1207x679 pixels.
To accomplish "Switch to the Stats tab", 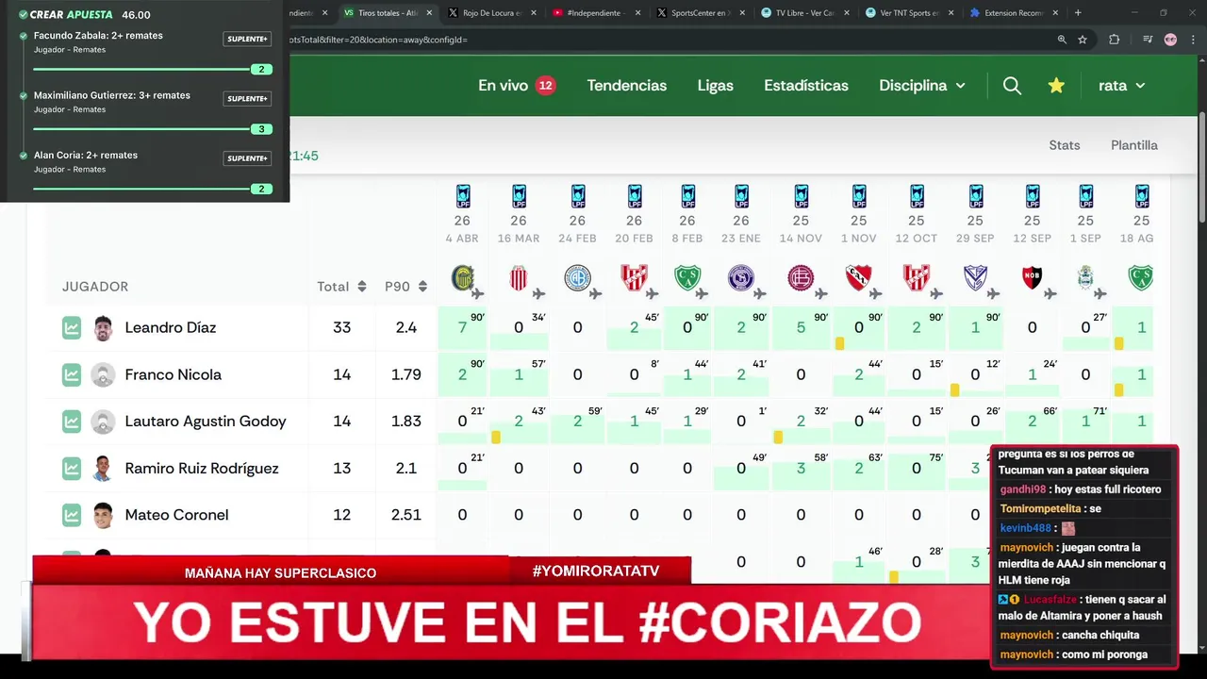I will tap(1065, 145).
